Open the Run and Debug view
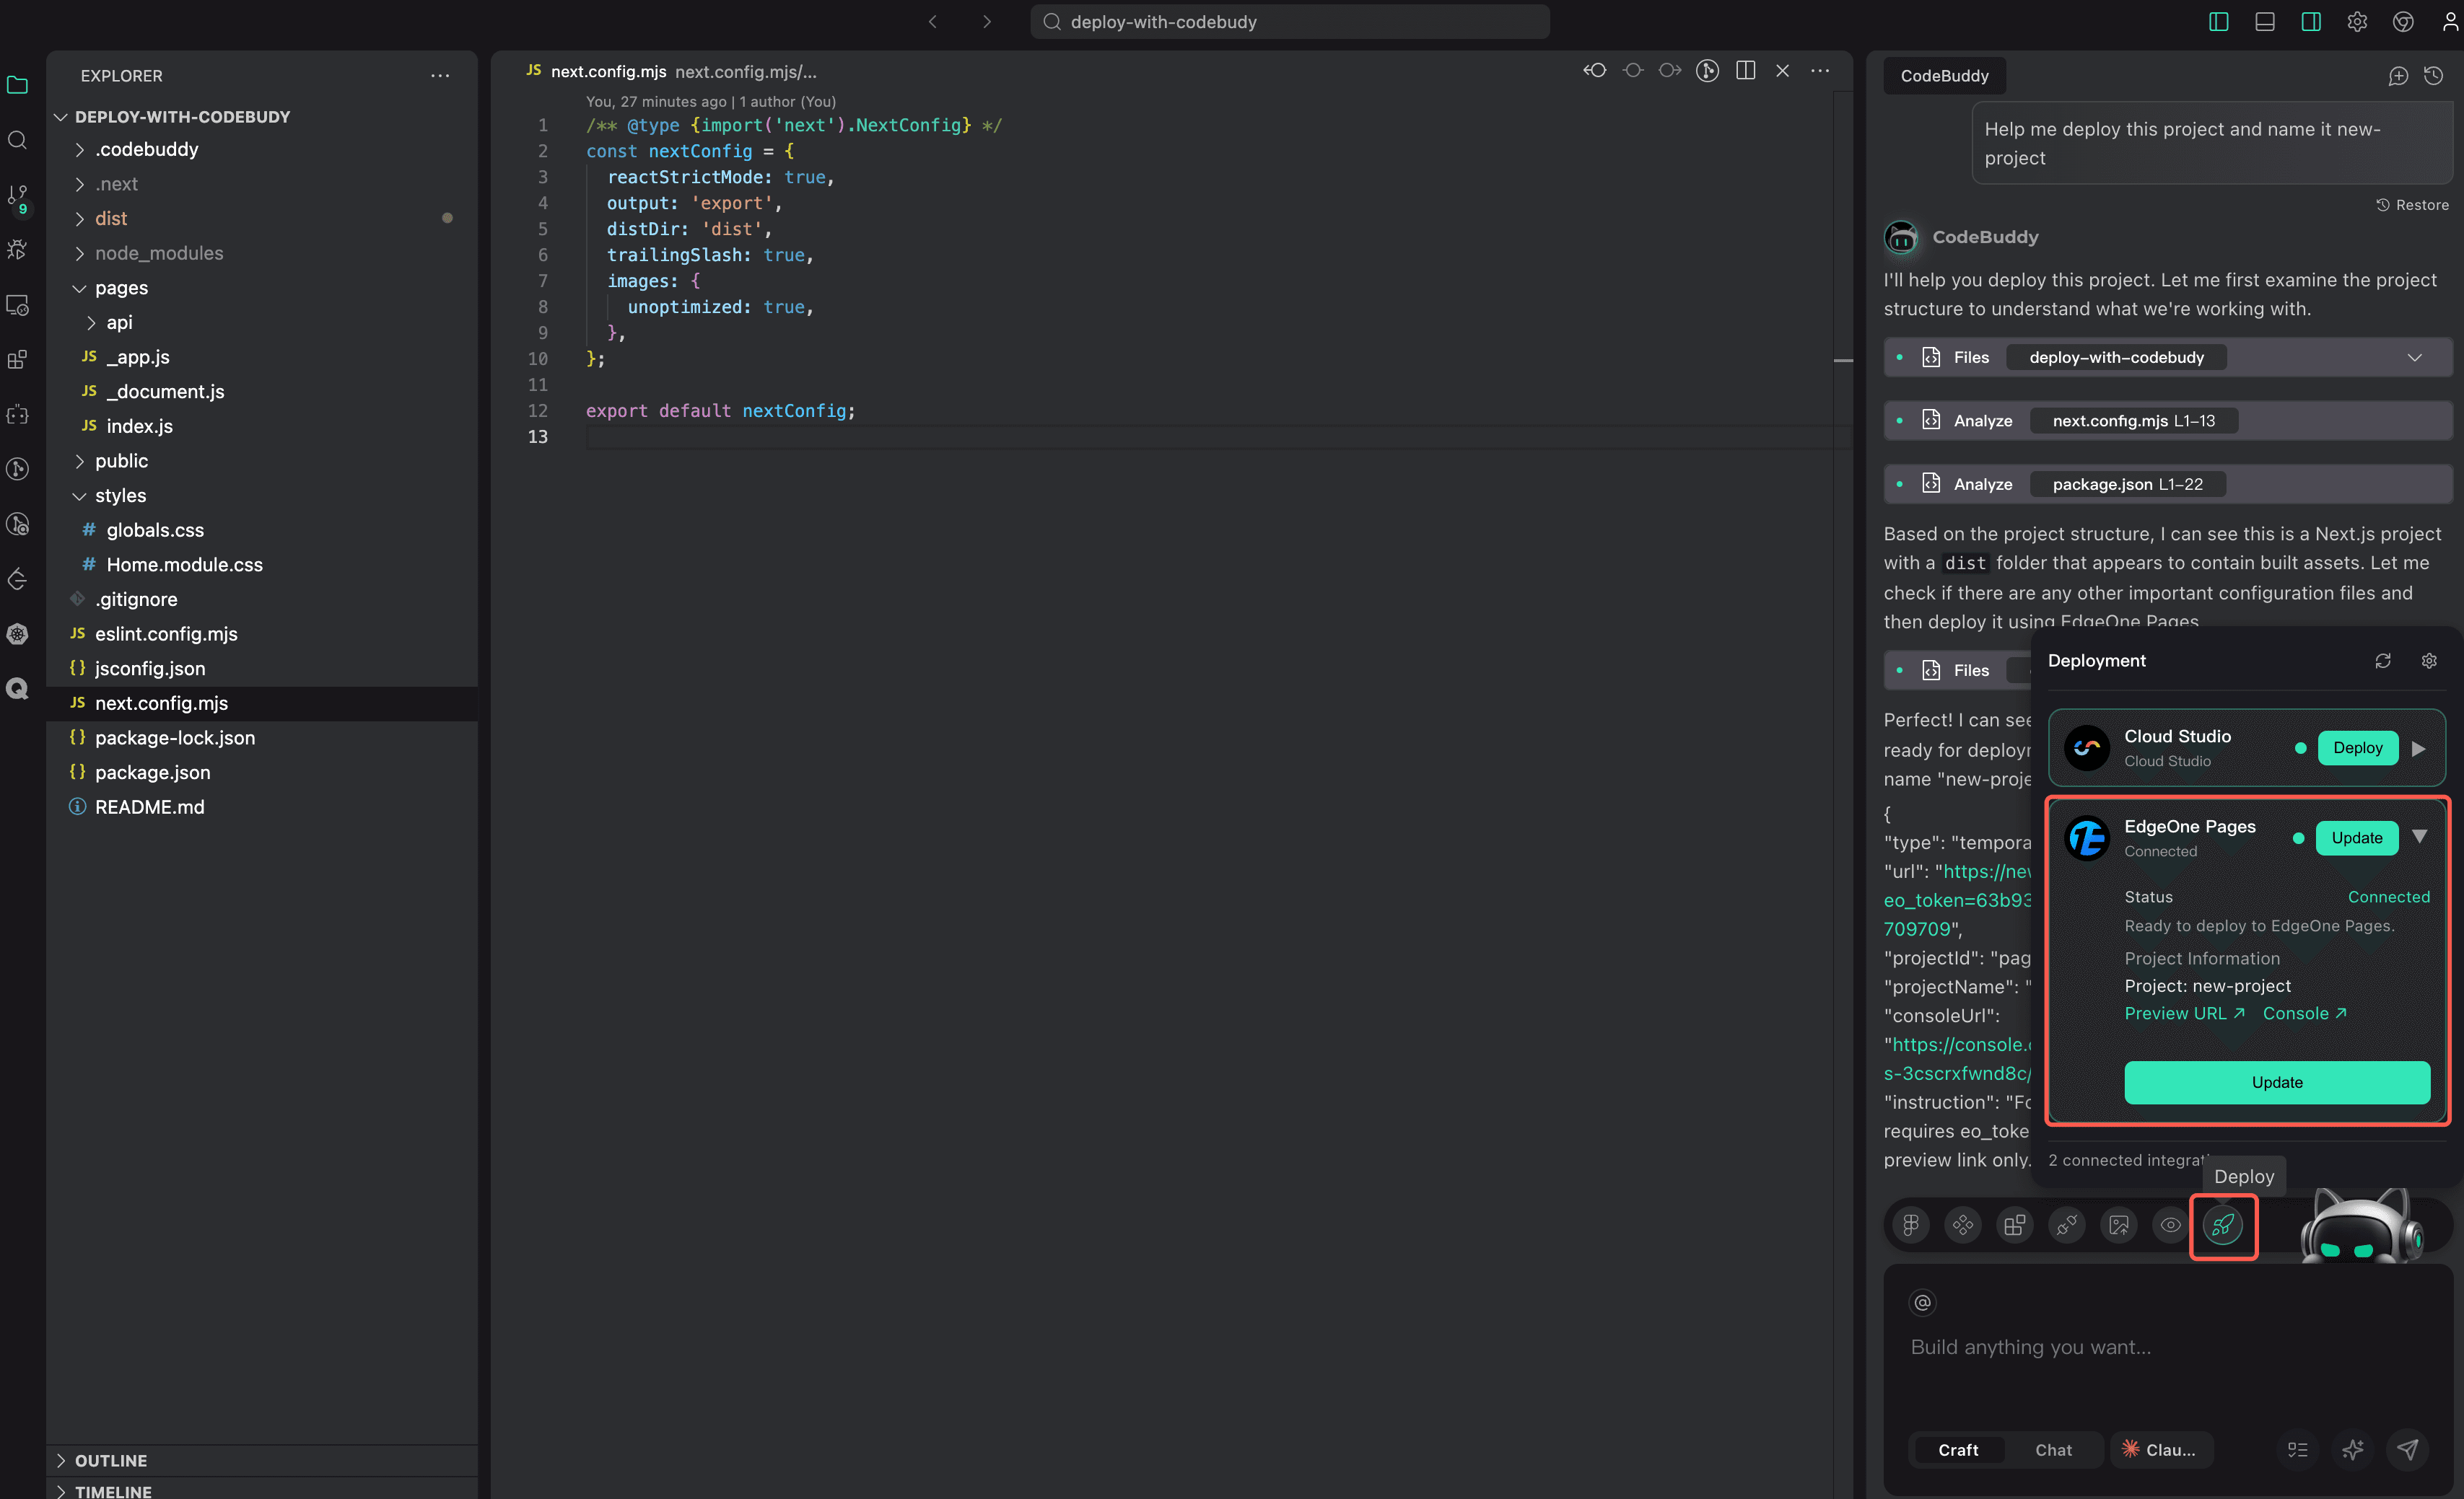 tap(18, 250)
